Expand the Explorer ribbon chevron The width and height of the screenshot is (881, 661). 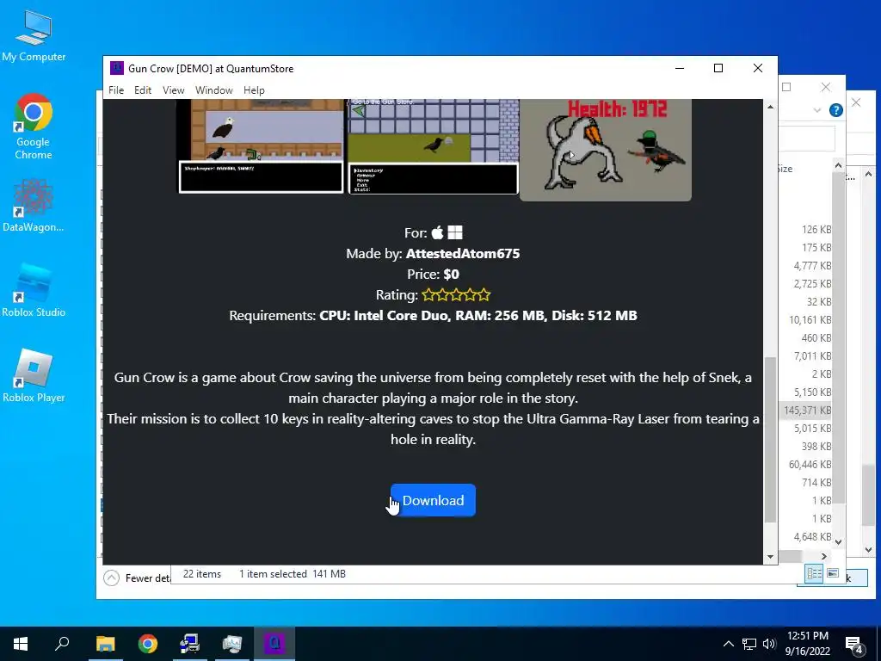817,110
